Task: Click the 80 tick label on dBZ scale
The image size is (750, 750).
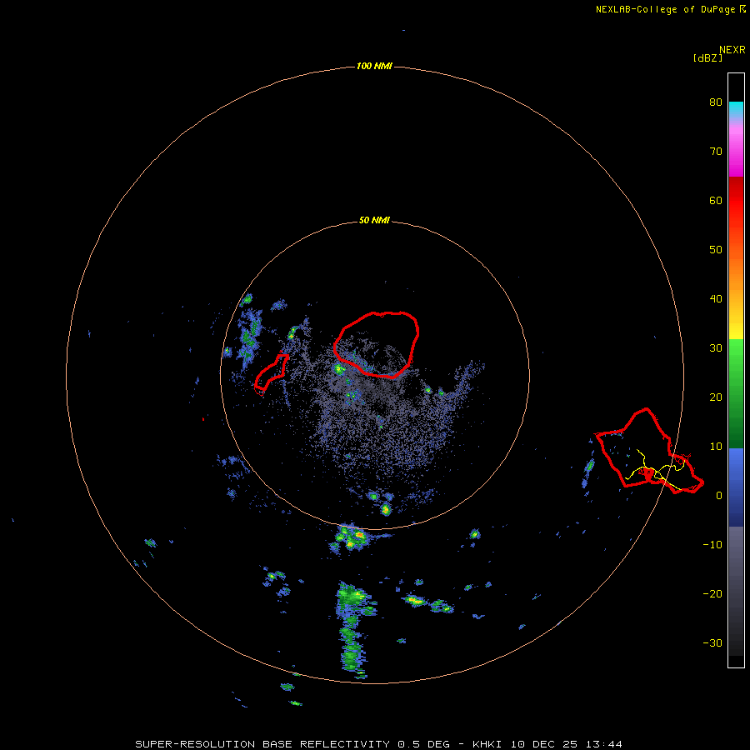Action: (x=716, y=102)
